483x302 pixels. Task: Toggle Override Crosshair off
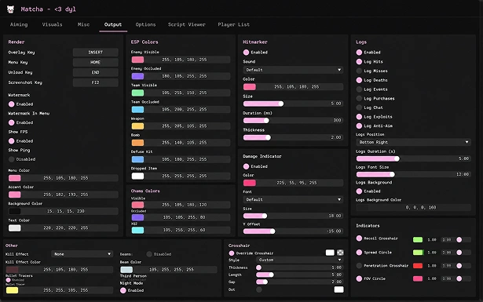[x=232, y=253]
